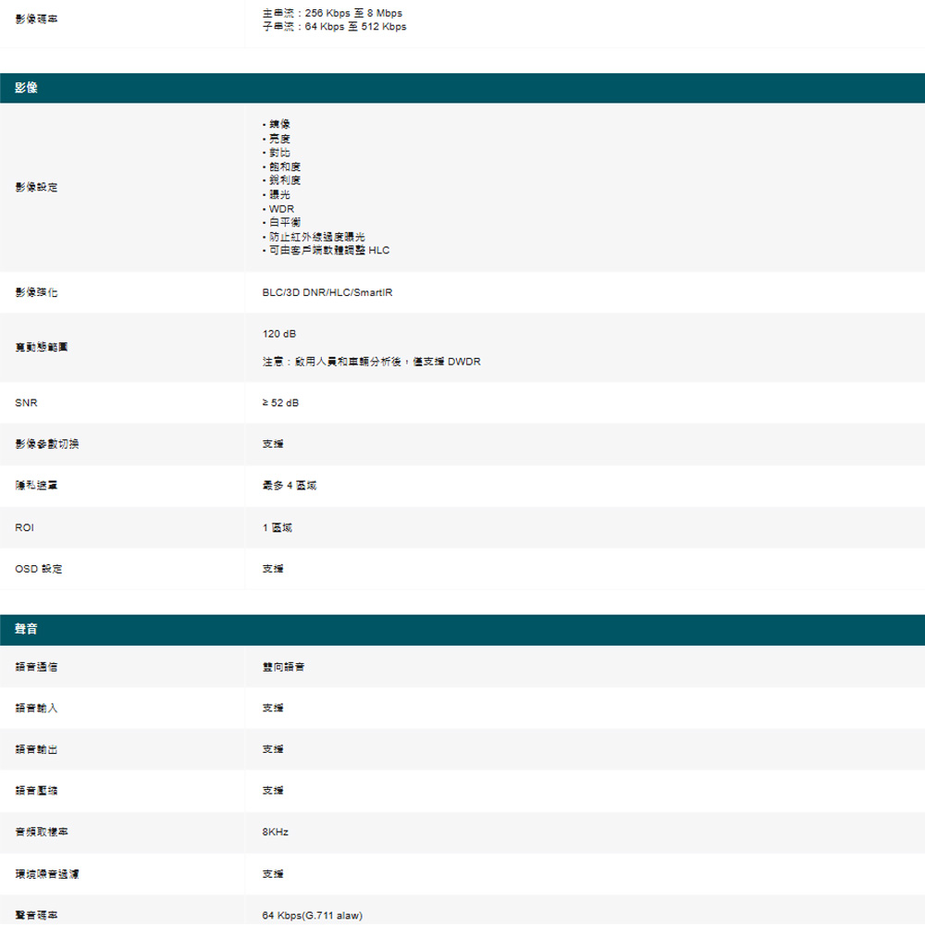
Task: Click the ≥ 52 dB value
Action: [x=280, y=403]
